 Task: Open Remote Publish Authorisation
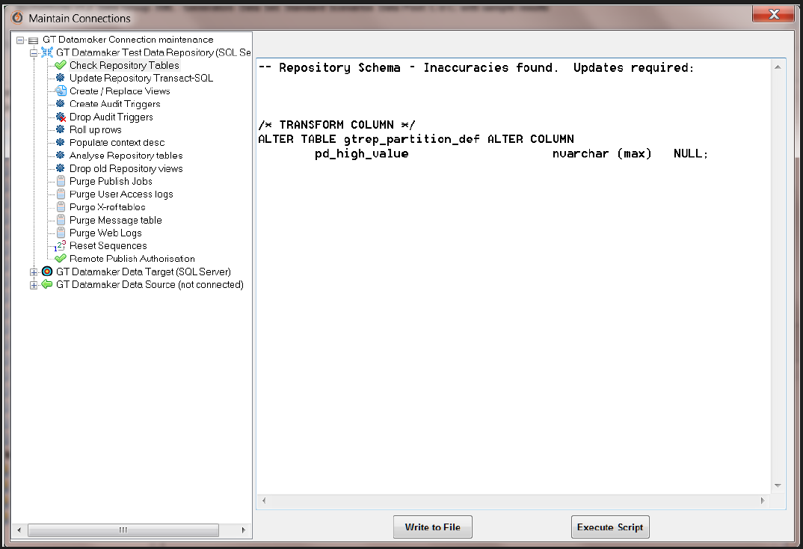coord(132,259)
